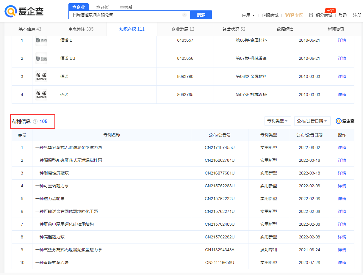Open 详情 for patent CN217107455U
Image resolution: width=363 pixels, height=275 pixels.
click(342, 147)
